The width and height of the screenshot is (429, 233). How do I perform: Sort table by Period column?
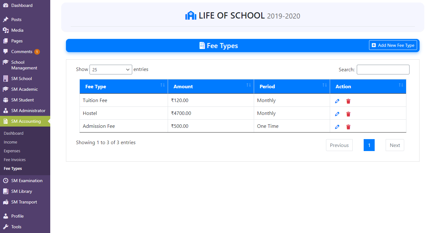[x=292, y=86]
